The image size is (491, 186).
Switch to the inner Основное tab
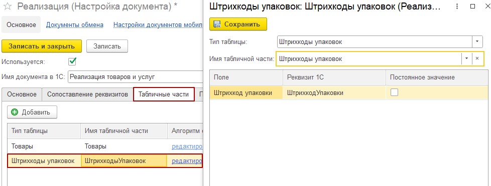click(x=22, y=94)
